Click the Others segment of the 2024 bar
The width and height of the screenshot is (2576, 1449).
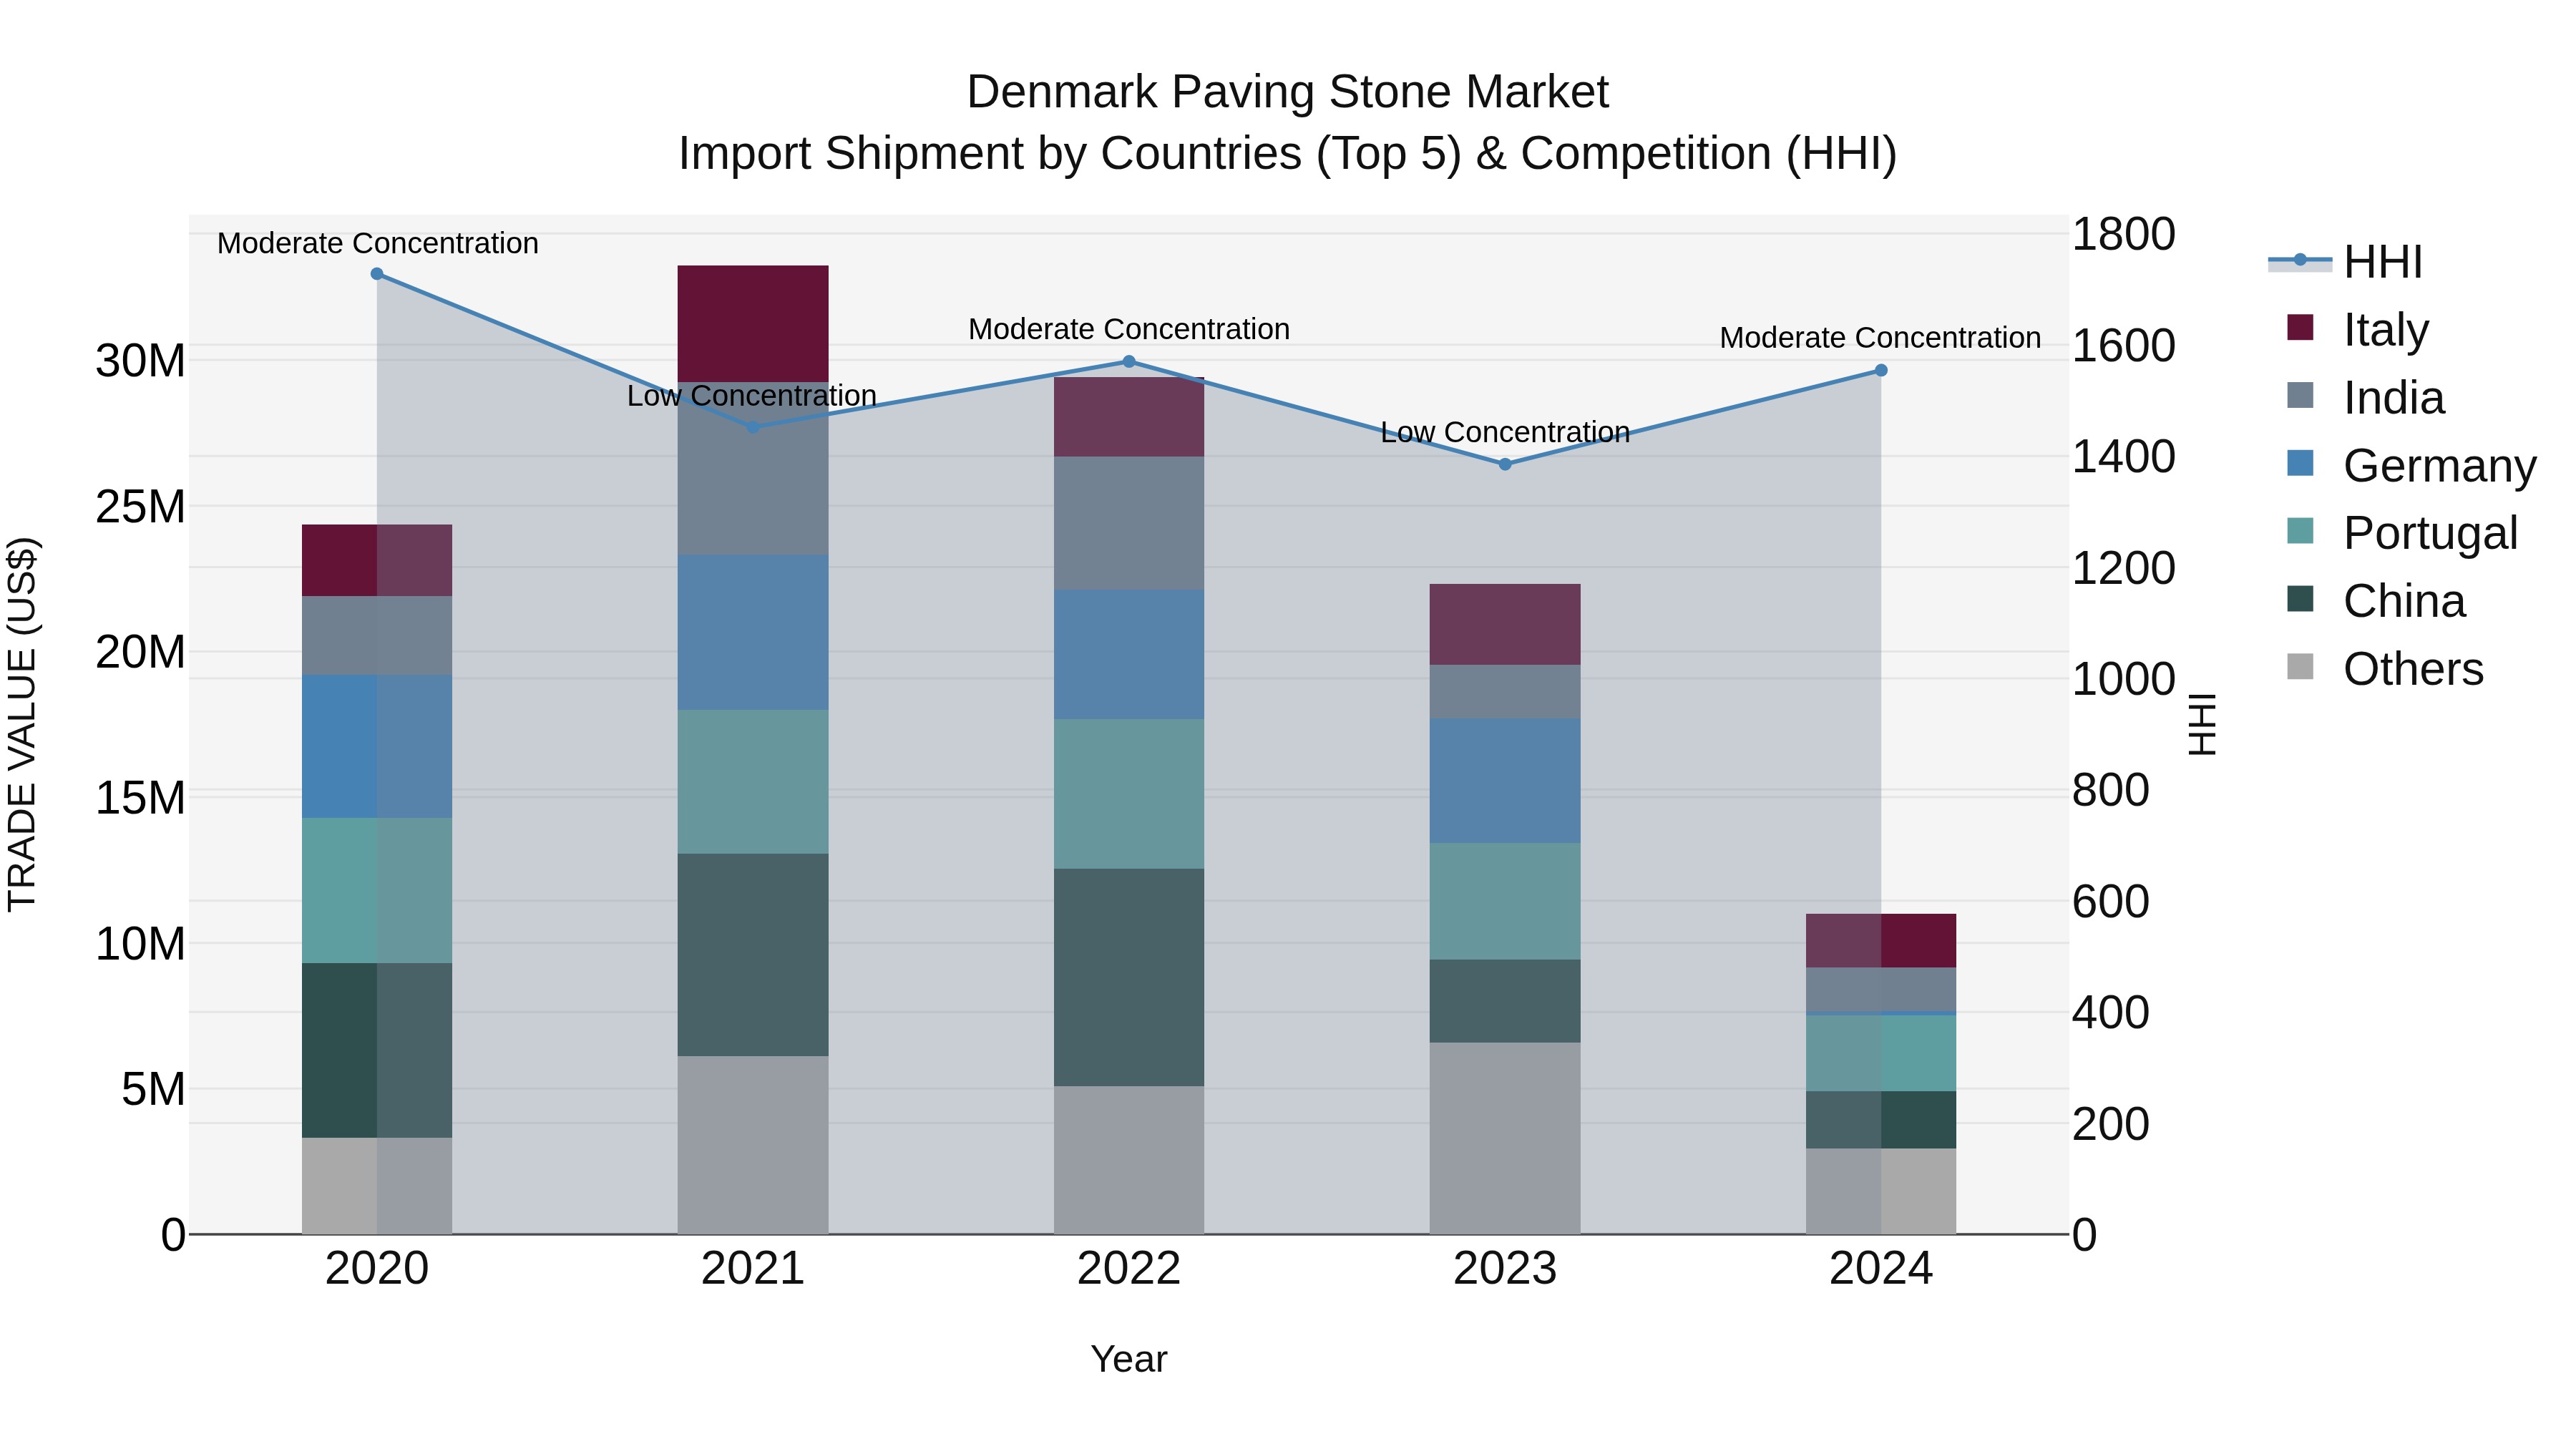coord(1881,1191)
